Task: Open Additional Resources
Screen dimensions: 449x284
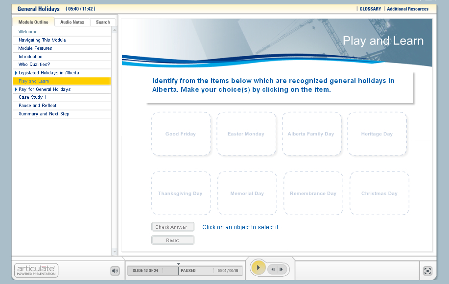Action: click(x=407, y=9)
